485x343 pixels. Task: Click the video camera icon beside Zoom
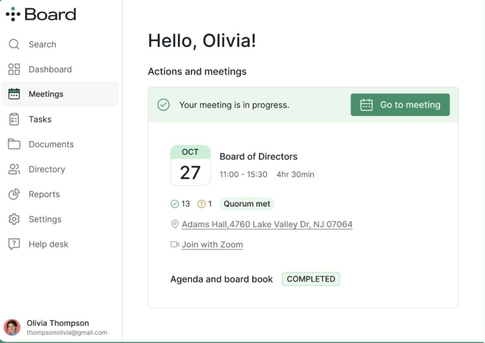pos(175,244)
